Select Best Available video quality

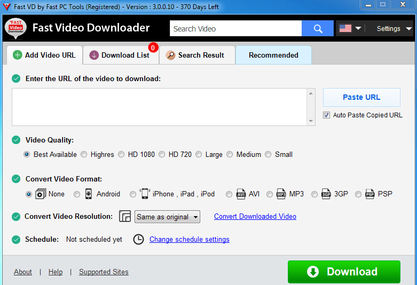pos(27,154)
